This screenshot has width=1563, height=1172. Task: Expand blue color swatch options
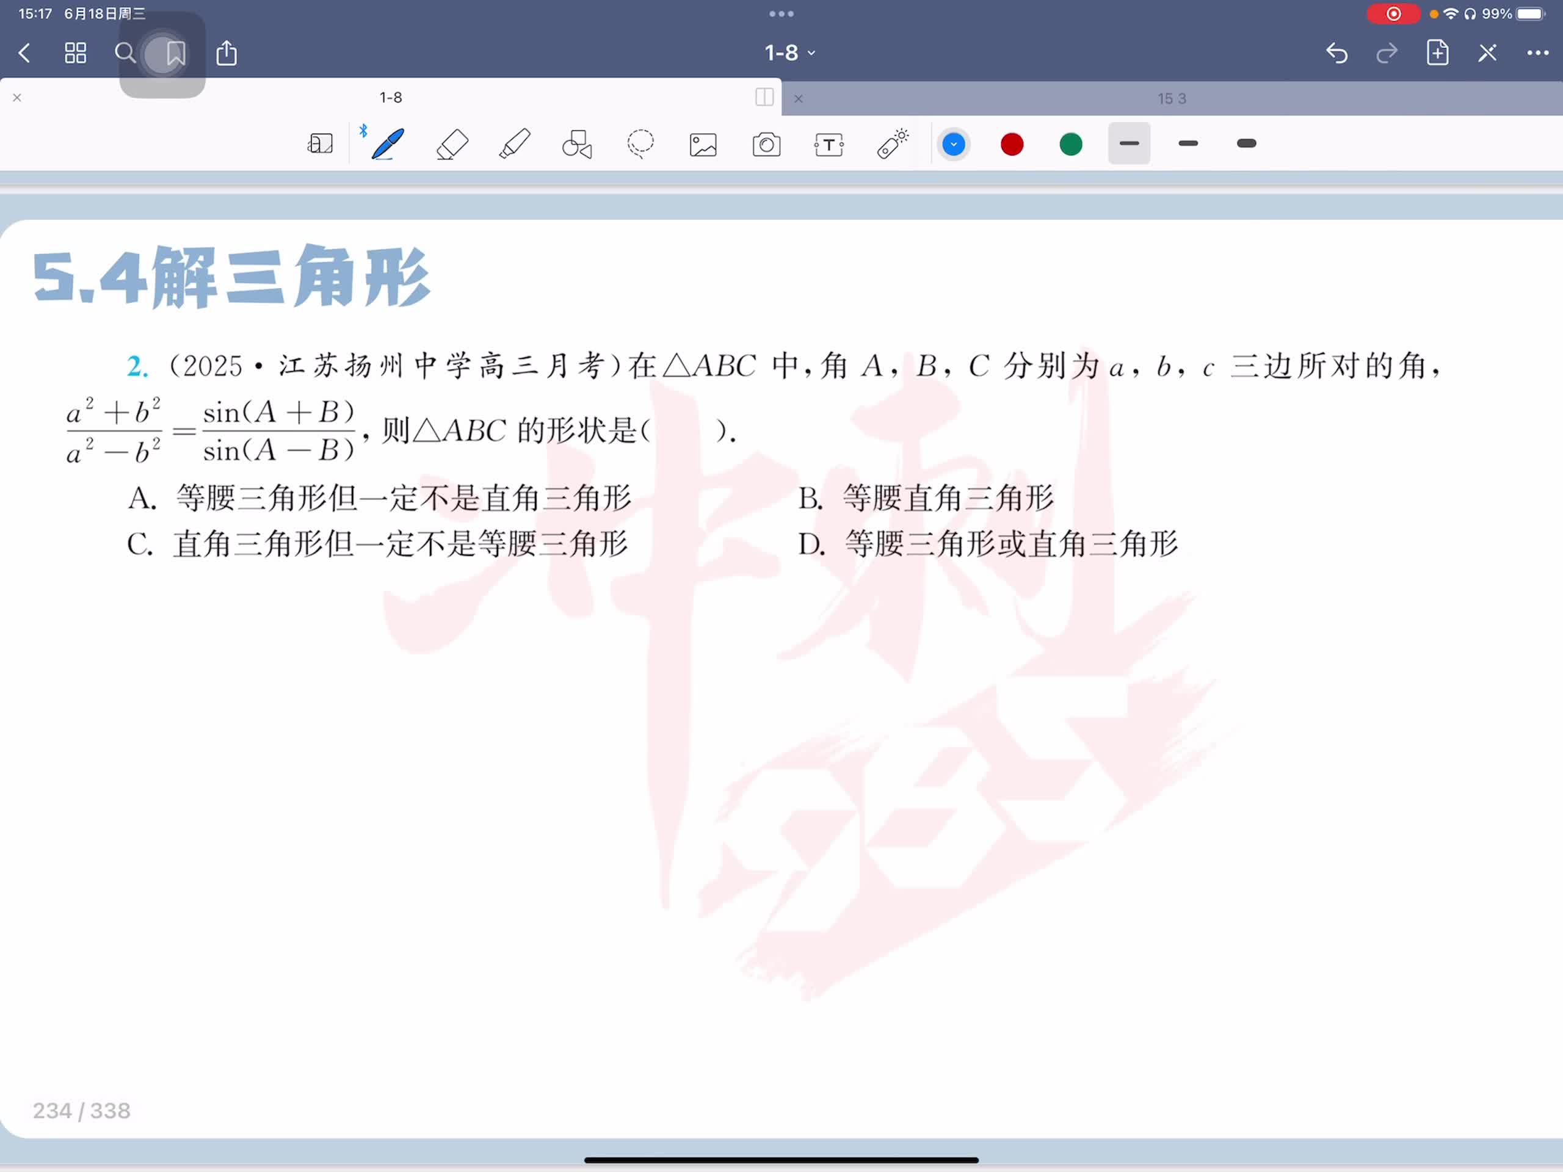(x=953, y=145)
